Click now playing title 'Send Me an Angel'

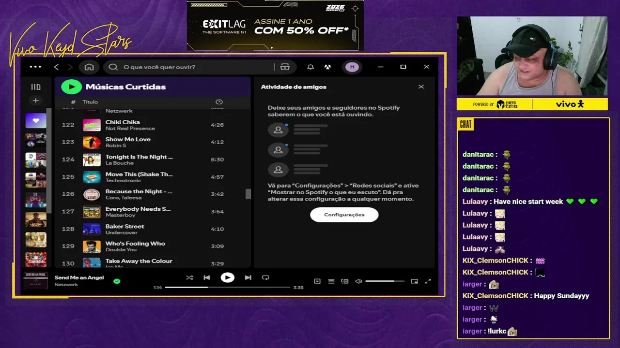(79, 277)
